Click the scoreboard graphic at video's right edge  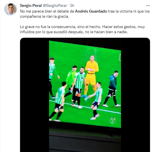(x=120, y=58)
